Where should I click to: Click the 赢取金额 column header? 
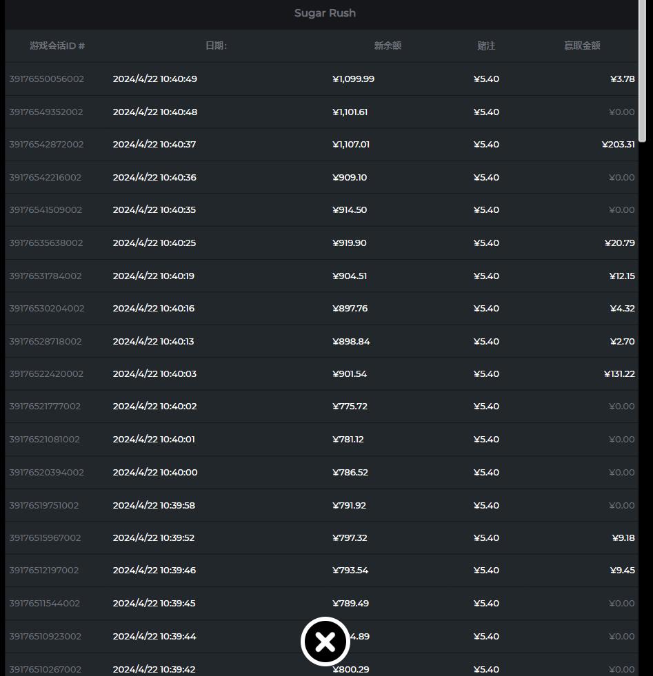coord(582,45)
